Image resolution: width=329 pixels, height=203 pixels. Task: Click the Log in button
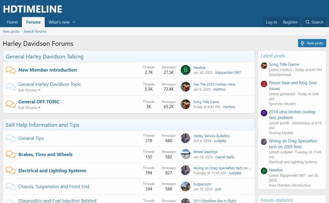point(271,22)
